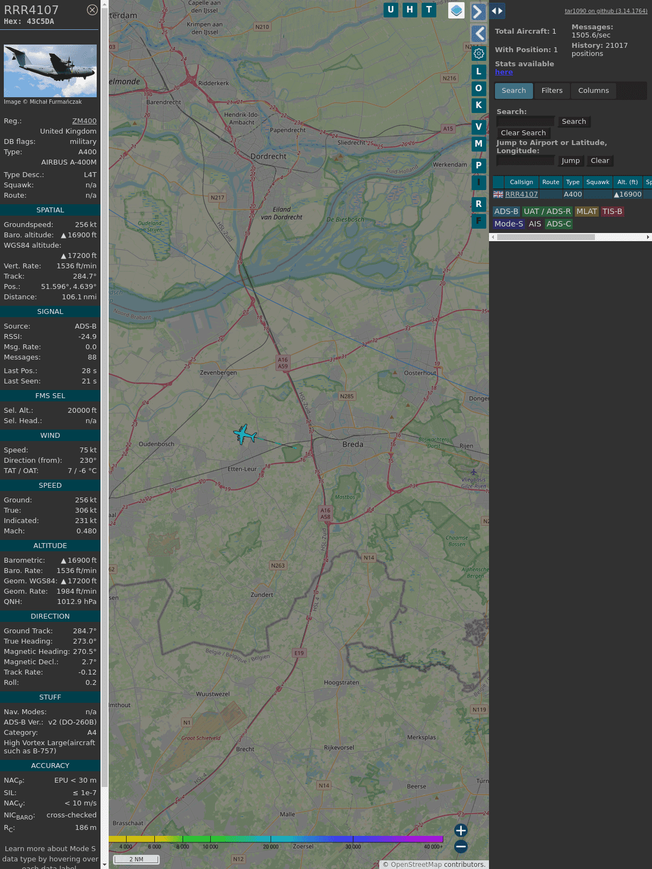Screen dimensions: 652x869
Task: Open the map layers selector icon
Action: (456, 10)
